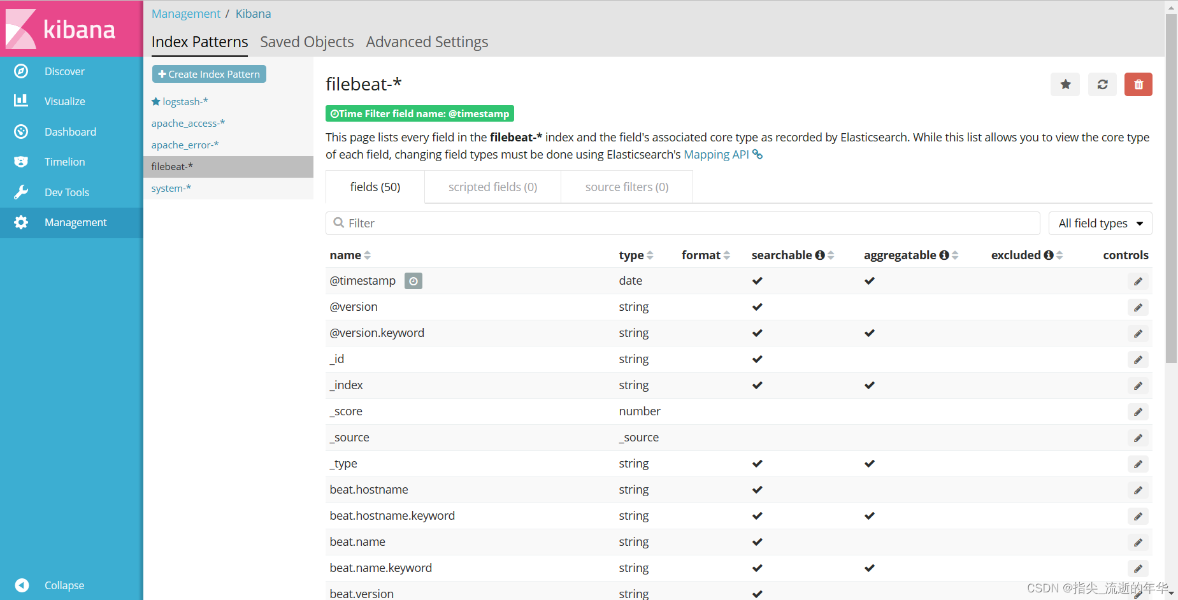1178x600 pixels.
Task: Select the system-* index pattern
Action: [x=171, y=188]
